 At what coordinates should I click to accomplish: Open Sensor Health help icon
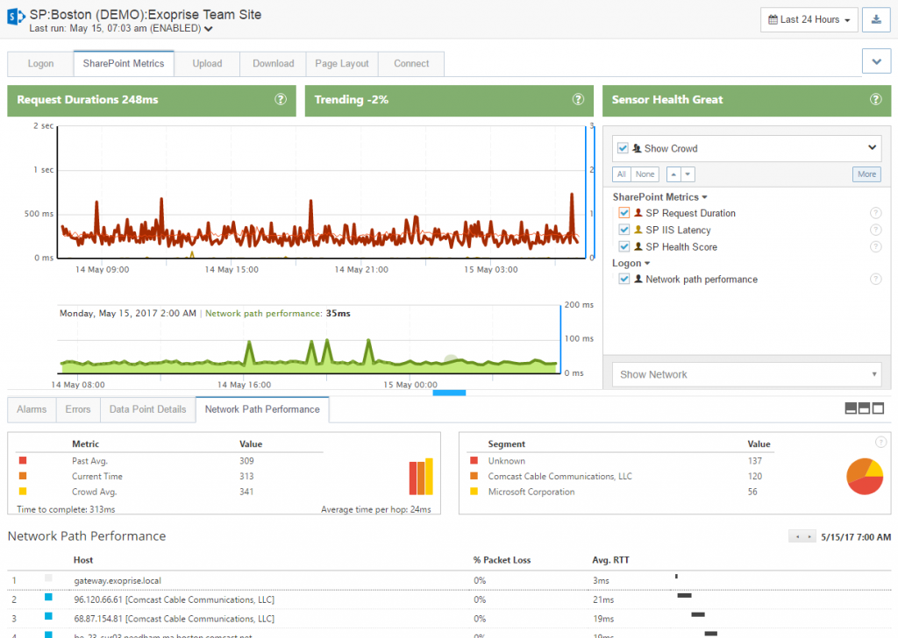pyautogui.click(x=875, y=100)
